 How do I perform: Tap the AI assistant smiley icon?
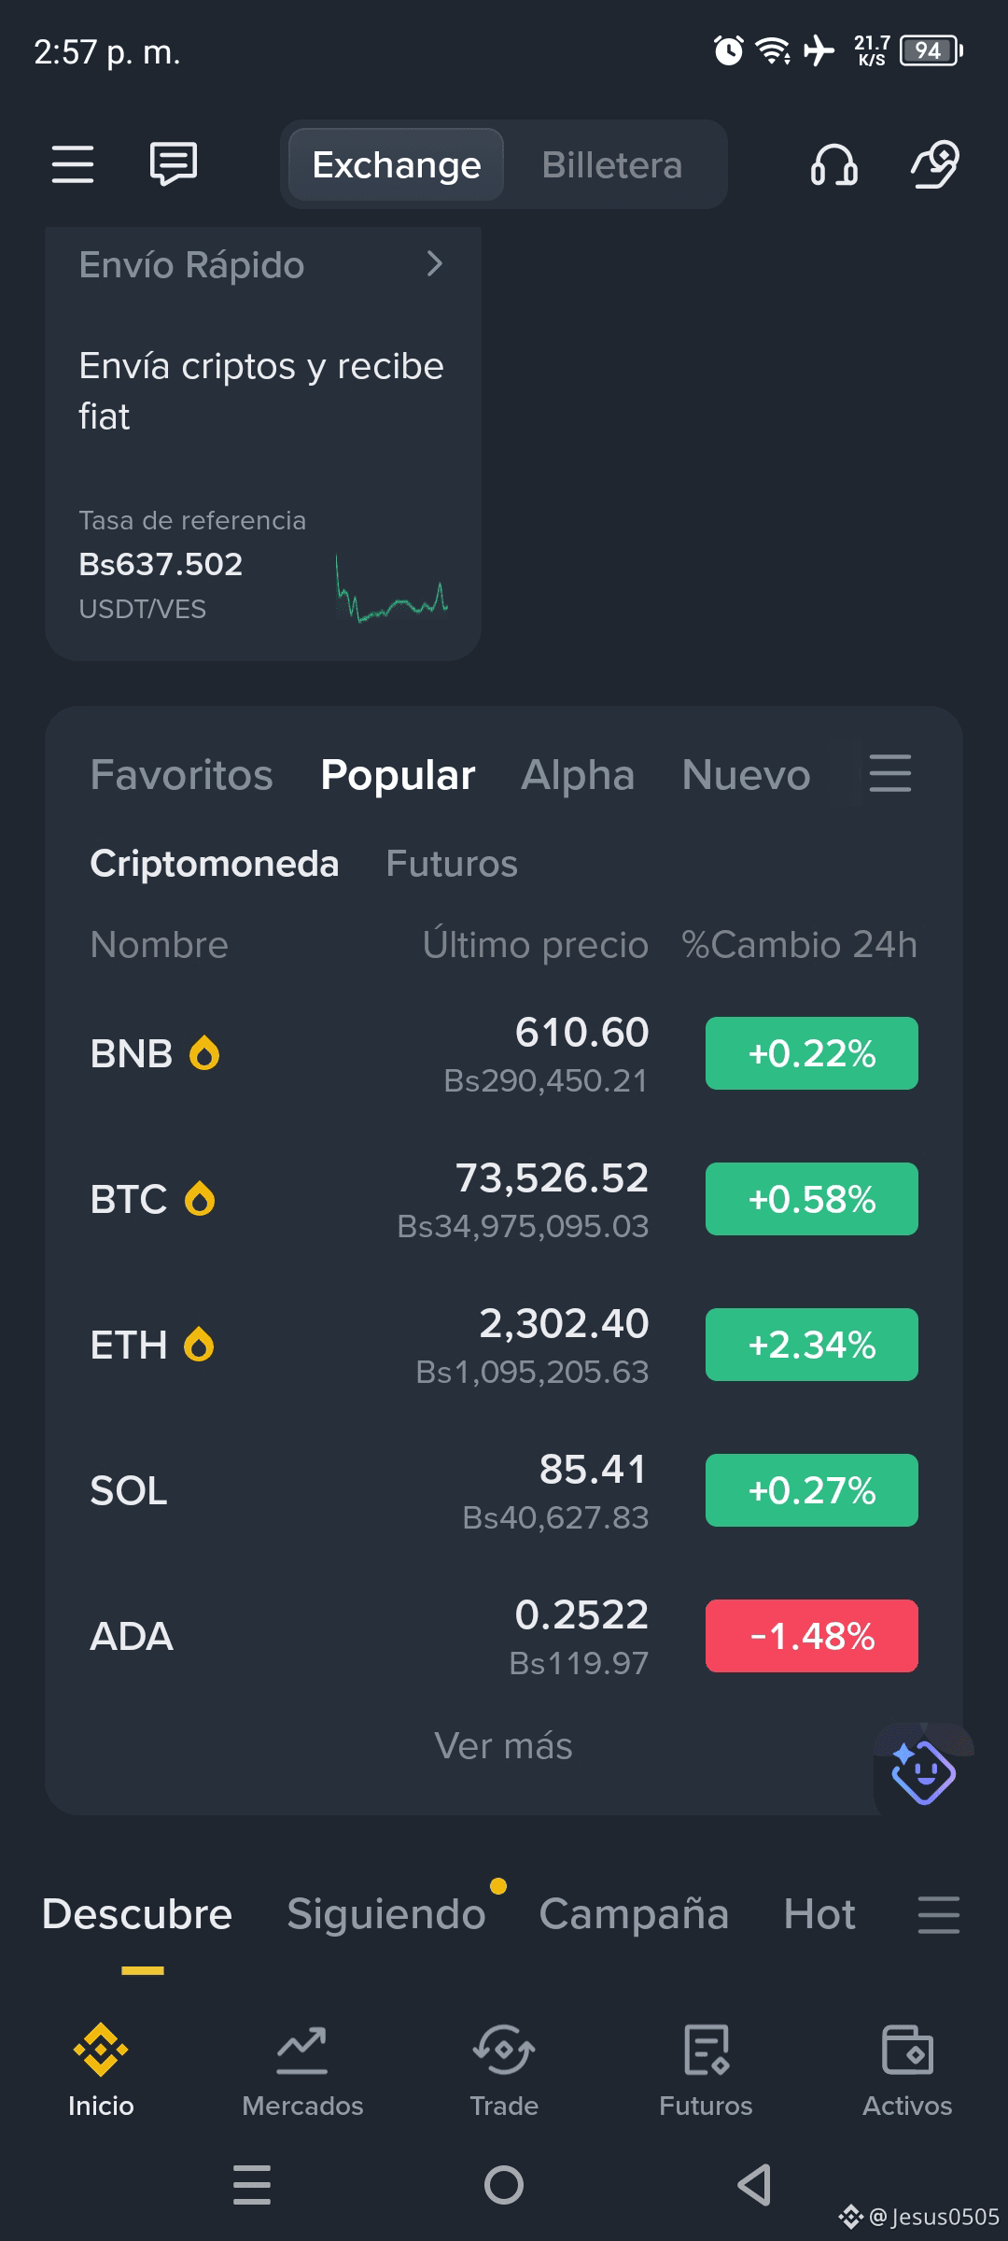[923, 1771]
